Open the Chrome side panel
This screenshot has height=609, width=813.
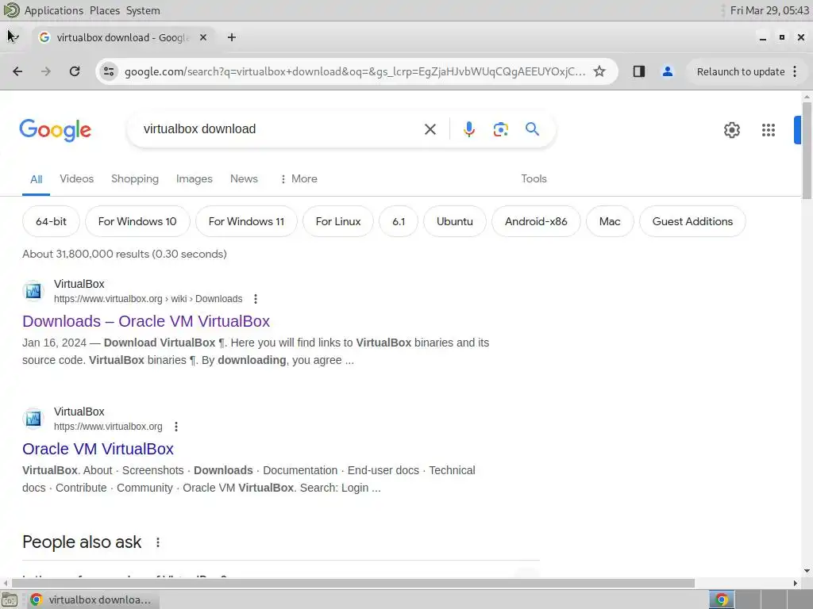tap(639, 71)
